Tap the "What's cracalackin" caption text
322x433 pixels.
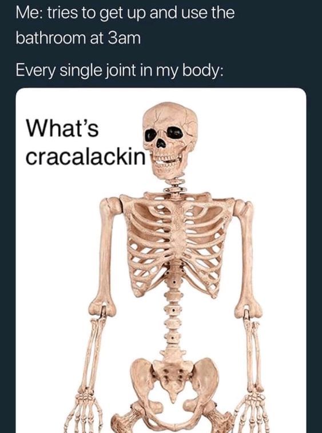pyautogui.click(x=85, y=143)
